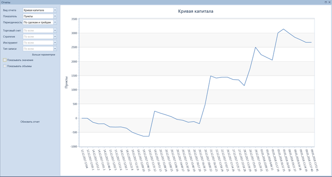Image resolution: width=332 pixels, height=177 pixels.
Task: Click the last x-axis label ending in 41
Action: click(314, 160)
